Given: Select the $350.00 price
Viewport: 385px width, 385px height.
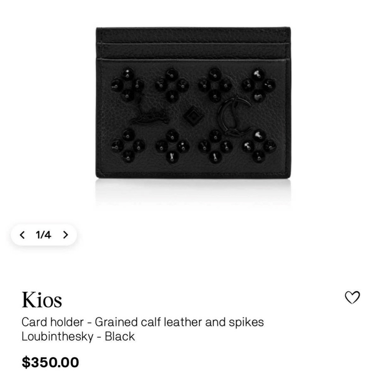Looking at the screenshot, I should click(x=50, y=362).
